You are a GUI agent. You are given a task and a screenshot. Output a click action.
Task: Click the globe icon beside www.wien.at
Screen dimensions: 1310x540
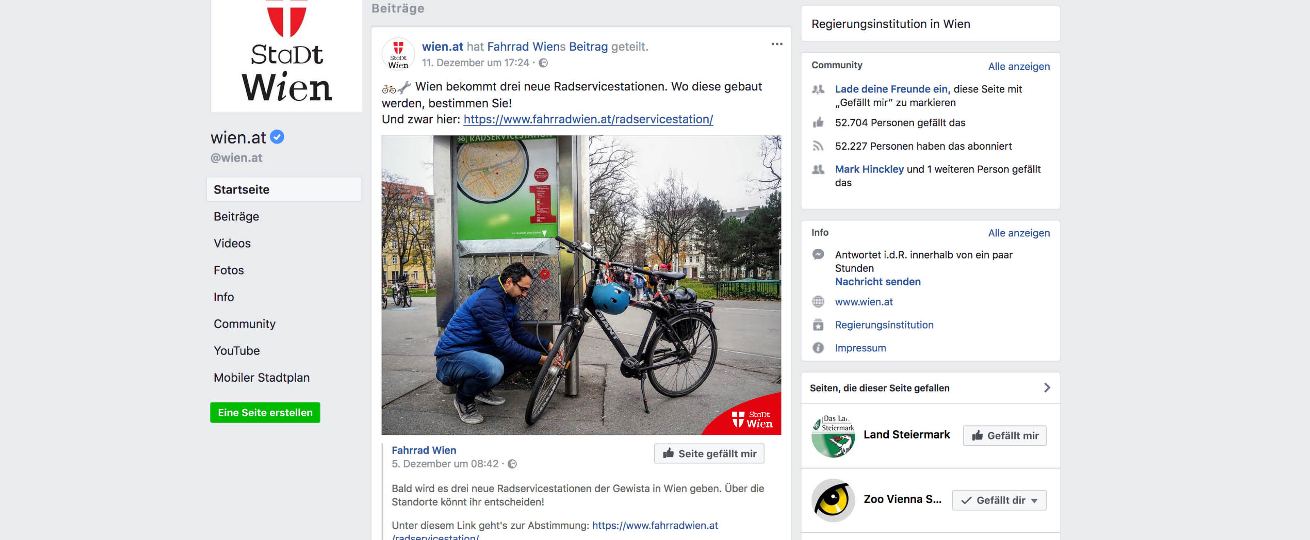click(x=818, y=302)
